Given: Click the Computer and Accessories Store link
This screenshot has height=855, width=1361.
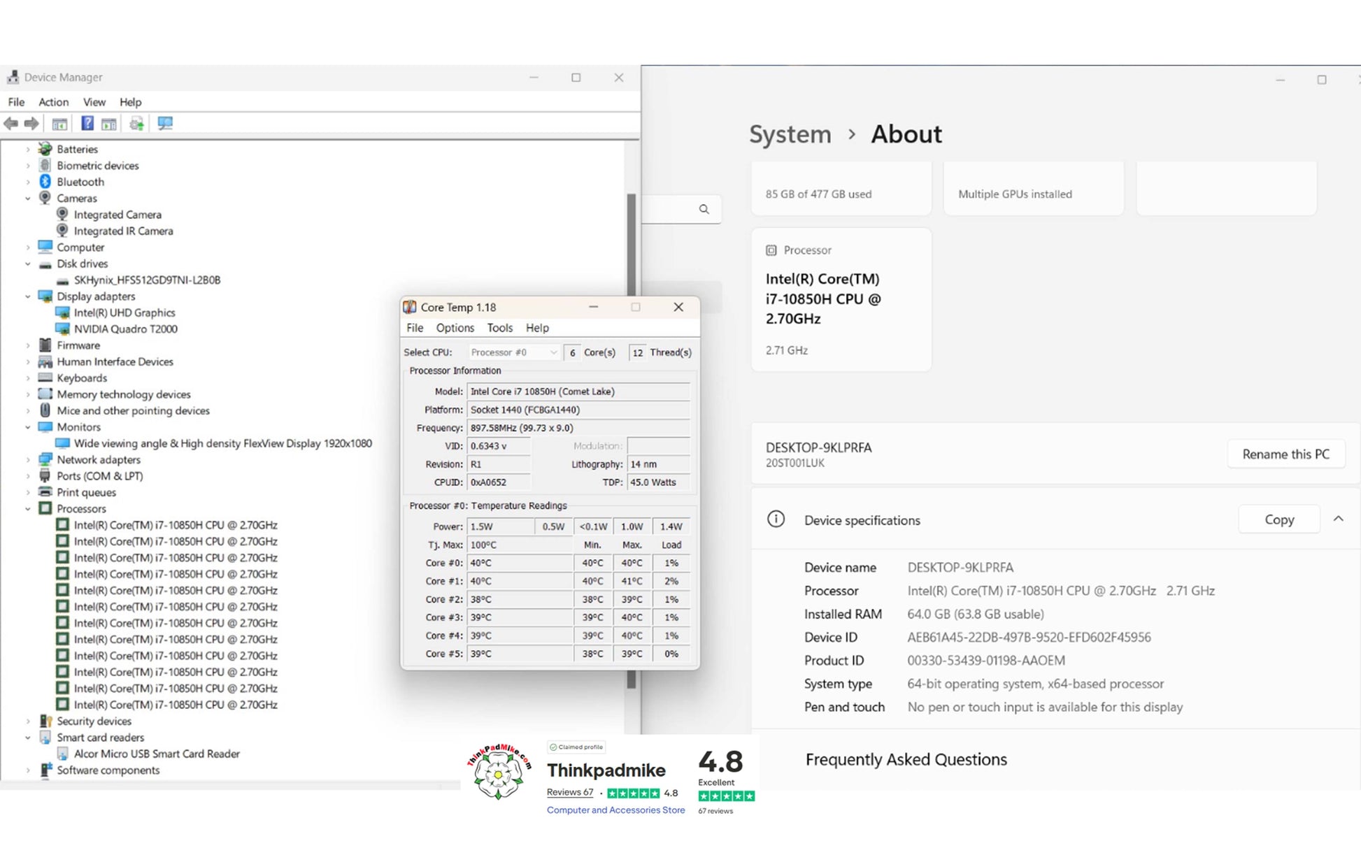Looking at the screenshot, I should pyautogui.click(x=615, y=810).
